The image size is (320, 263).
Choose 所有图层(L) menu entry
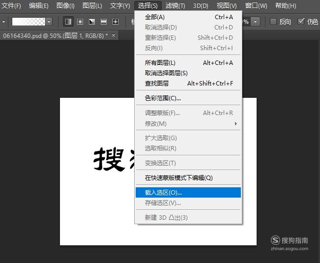pos(188,63)
